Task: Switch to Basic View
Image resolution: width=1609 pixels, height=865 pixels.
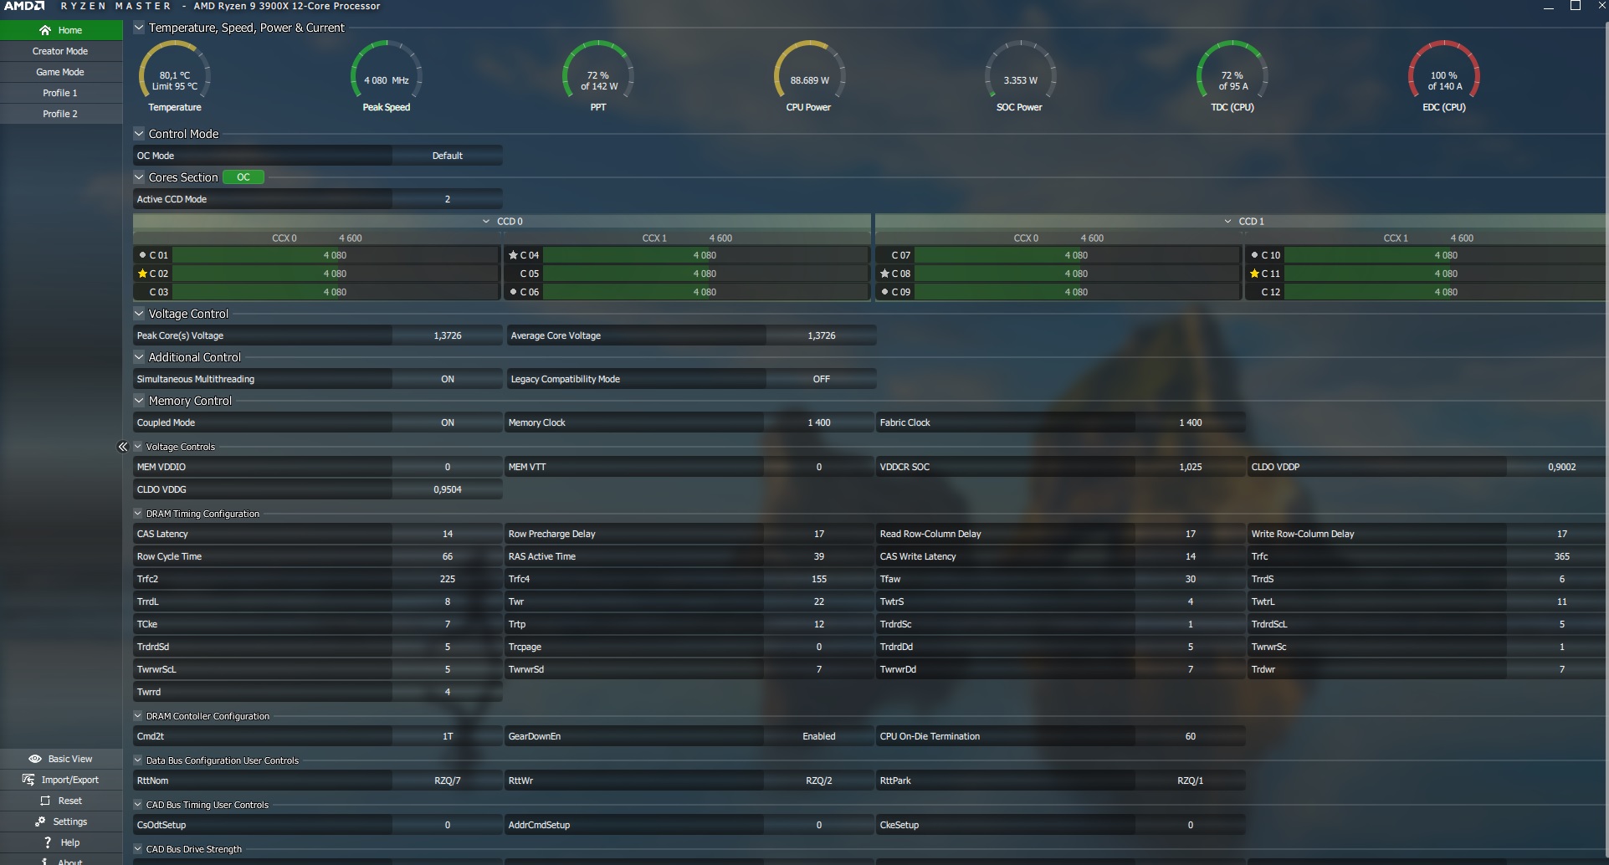Action: point(61,759)
